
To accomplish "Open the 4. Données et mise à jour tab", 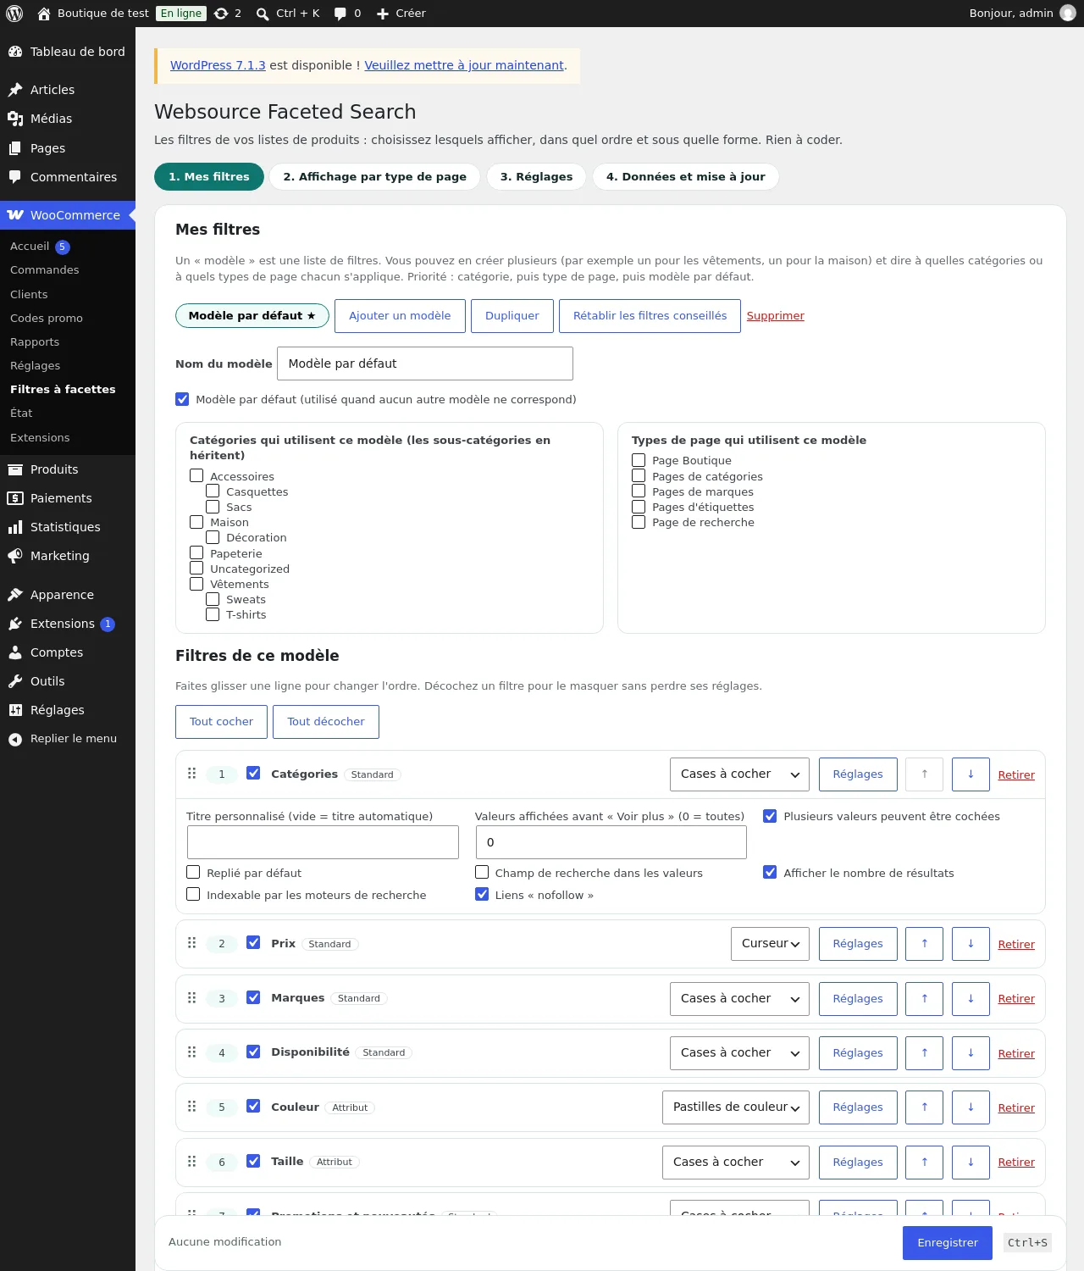I will pyautogui.click(x=685, y=177).
